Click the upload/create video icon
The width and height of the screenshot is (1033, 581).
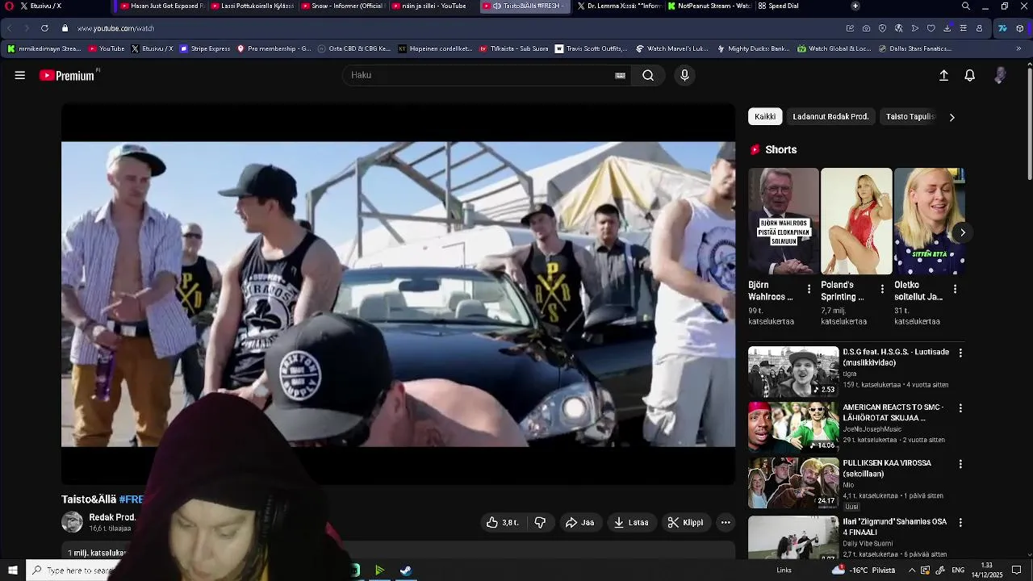pos(943,75)
